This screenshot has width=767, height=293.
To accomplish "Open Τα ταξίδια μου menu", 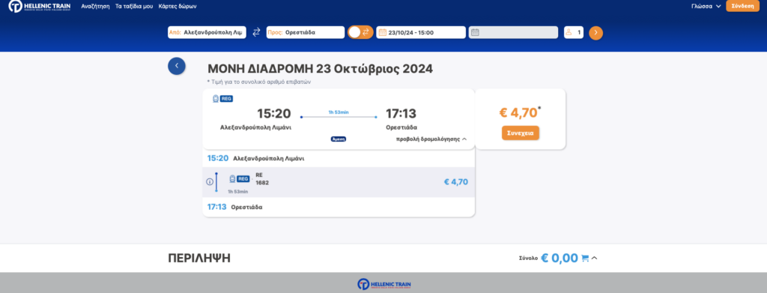I will click(134, 6).
